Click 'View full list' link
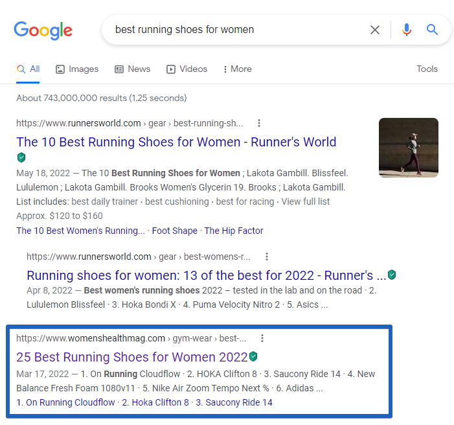 pyautogui.click(x=306, y=201)
